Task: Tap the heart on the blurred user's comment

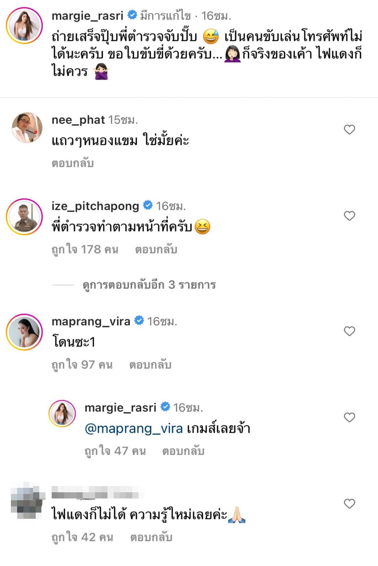Action: [x=349, y=503]
